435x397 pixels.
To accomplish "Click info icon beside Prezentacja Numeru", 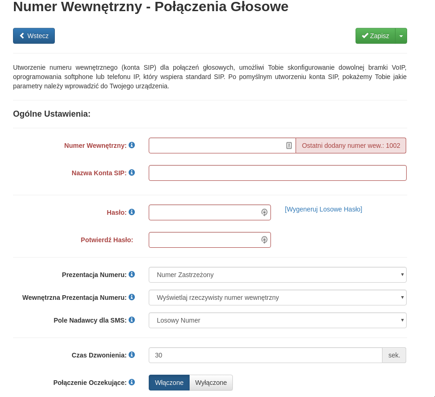I will 132,274.
